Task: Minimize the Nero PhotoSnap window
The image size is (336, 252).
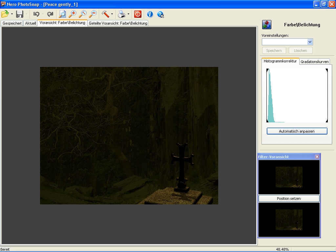Action: 316,4
